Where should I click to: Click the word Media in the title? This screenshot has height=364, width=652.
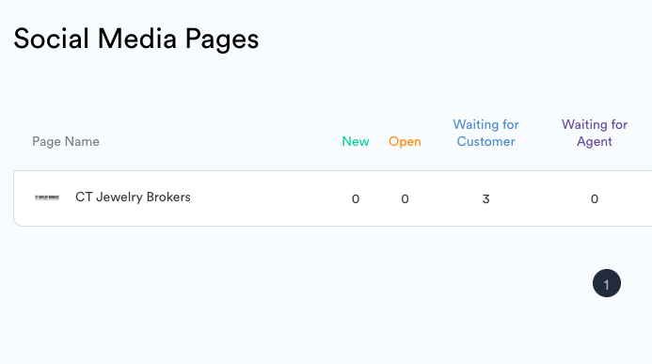pos(136,40)
